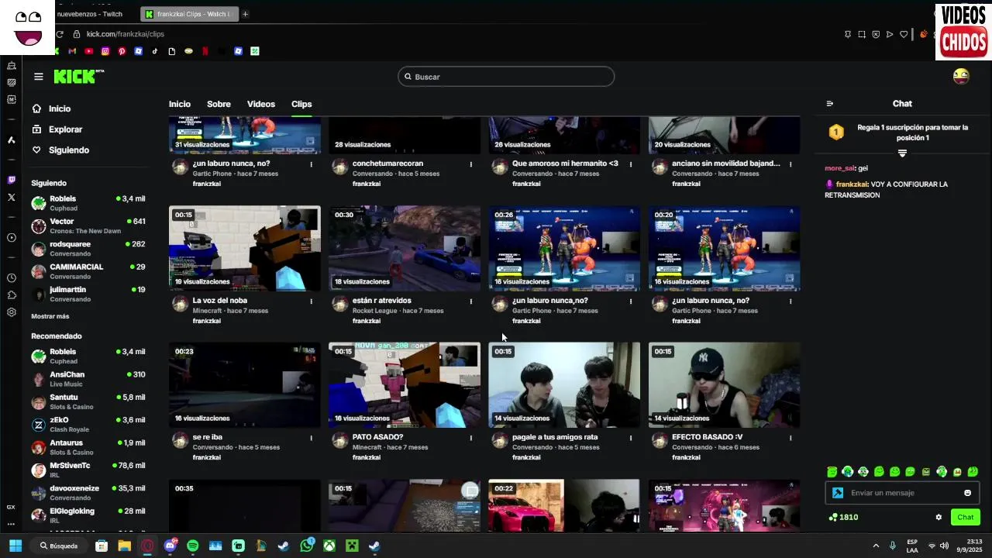
Task: Switch to the Sobre channel tab
Action: click(x=219, y=104)
